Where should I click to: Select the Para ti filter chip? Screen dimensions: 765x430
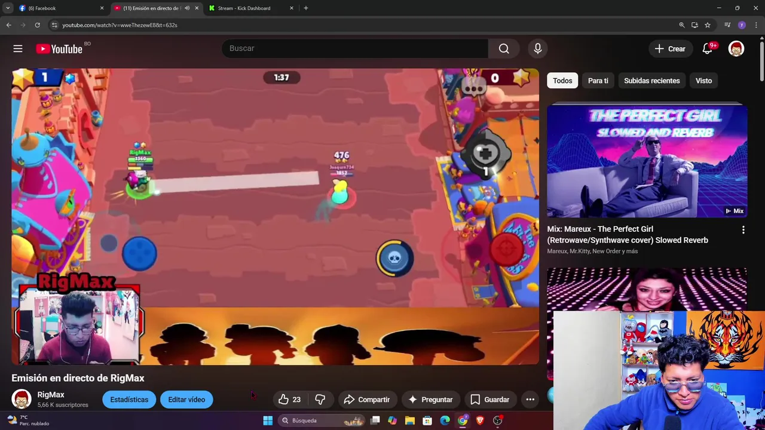pyautogui.click(x=598, y=81)
